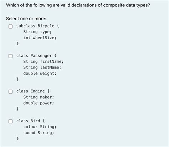169x147 pixels.
Task: Click the 'String maker;' field line
Action: click(39, 97)
